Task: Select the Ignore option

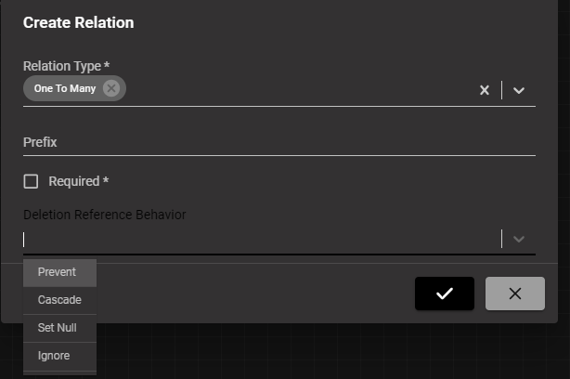Action: [60, 356]
